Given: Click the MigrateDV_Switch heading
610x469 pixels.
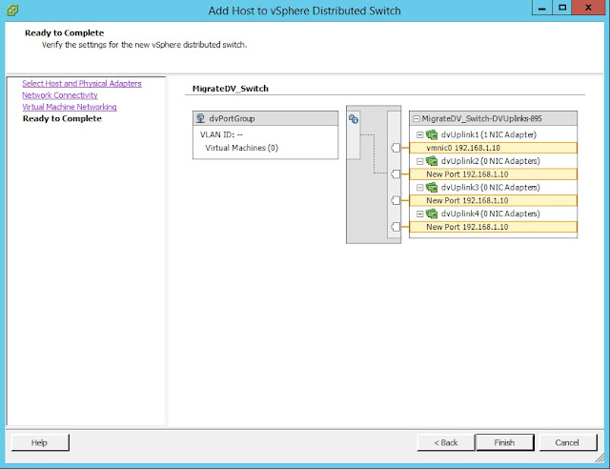Looking at the screenshot, I should (x=231, y=89).
